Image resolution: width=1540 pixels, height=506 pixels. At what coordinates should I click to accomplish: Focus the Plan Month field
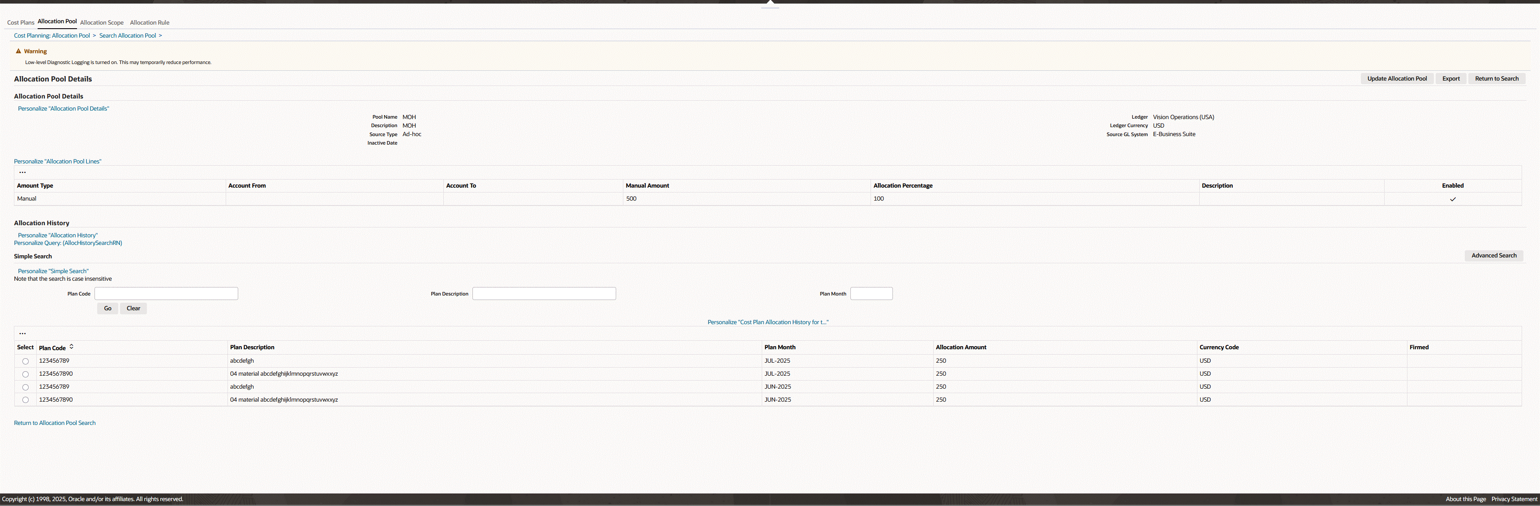click(871, 294)
